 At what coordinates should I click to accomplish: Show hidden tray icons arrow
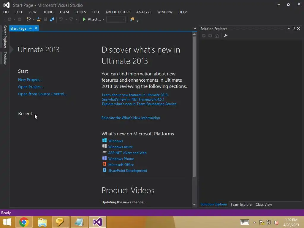coord(254,222)
